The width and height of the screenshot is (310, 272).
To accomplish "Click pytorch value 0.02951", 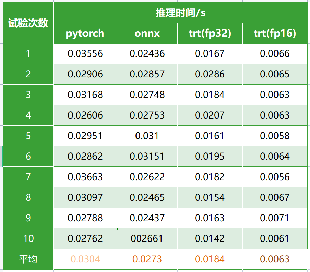I will point(85,136).
